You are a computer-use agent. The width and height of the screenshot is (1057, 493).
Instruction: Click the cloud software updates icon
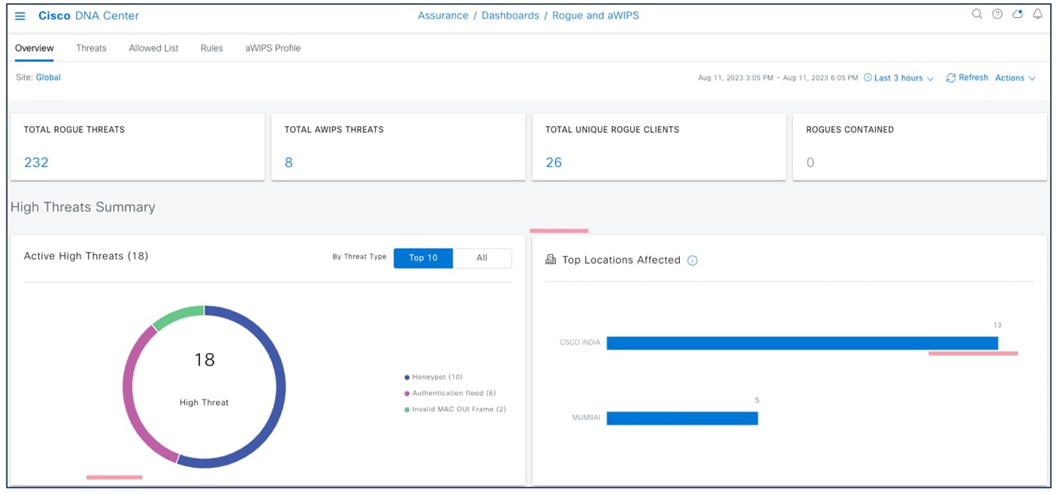pos(1017,14)
